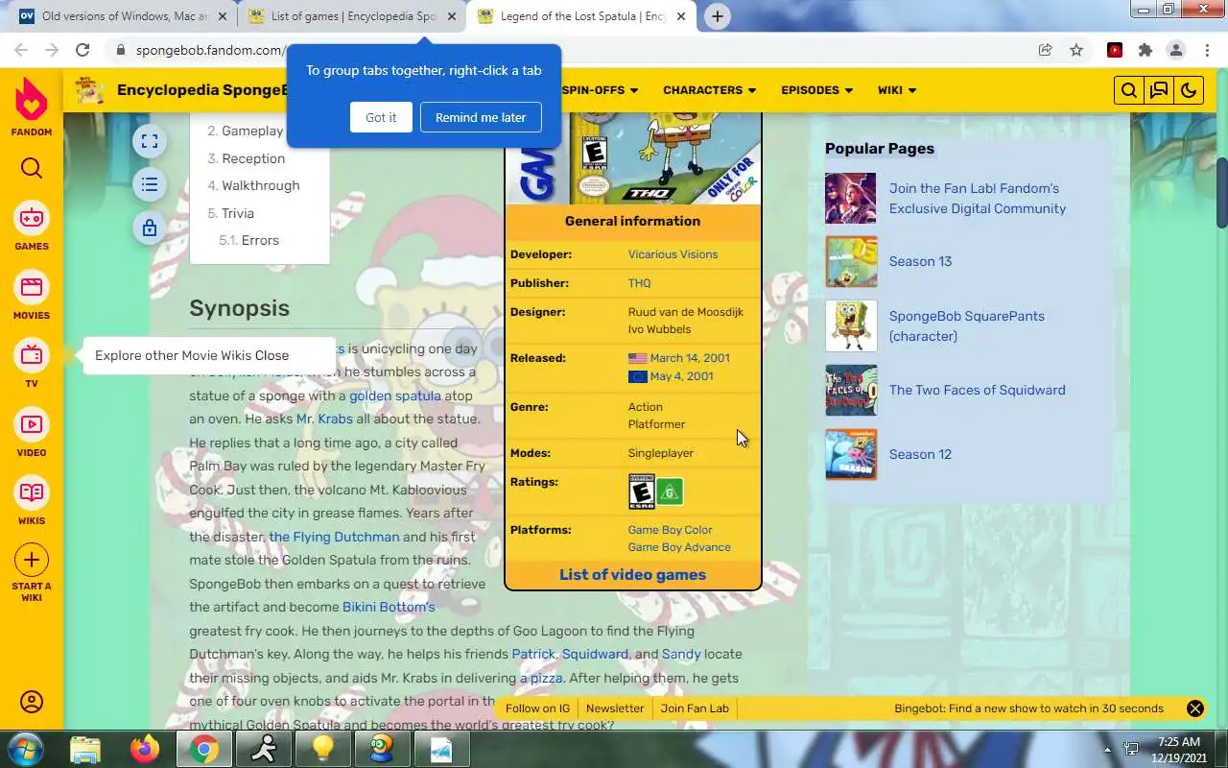This screenshot has height=768, width=1228.
Task: Open the TV section icon
Action: pos(32,355)
